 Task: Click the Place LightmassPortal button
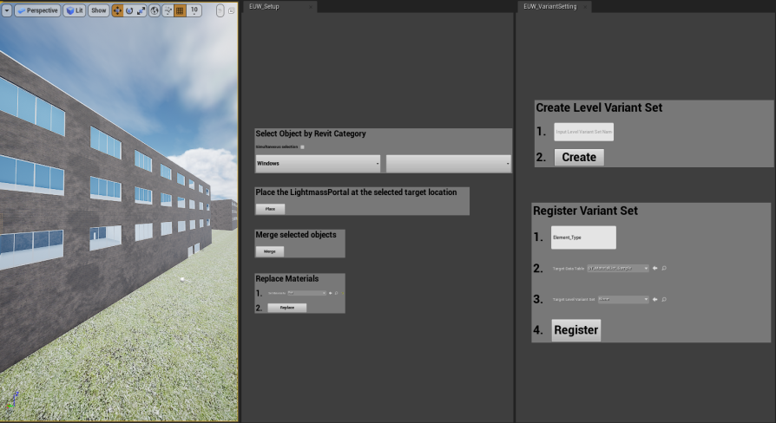point(270,209)
